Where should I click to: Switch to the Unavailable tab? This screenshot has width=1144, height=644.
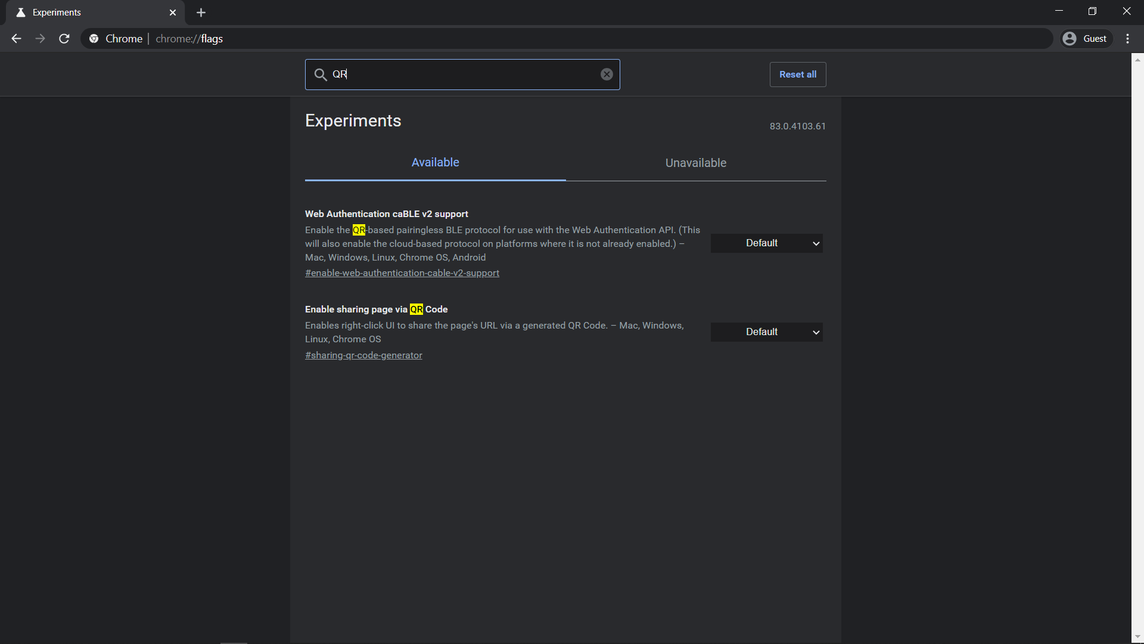[696, 163]
